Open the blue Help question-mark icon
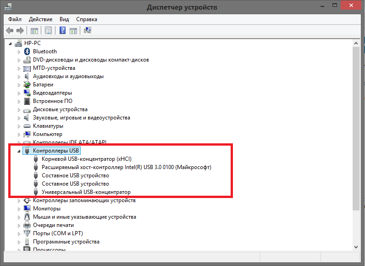Viewport: 365px width, 266px height. coord(63,30)
